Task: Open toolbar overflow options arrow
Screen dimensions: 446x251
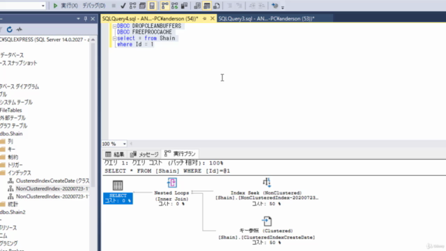Action: (x=283, y=7)
